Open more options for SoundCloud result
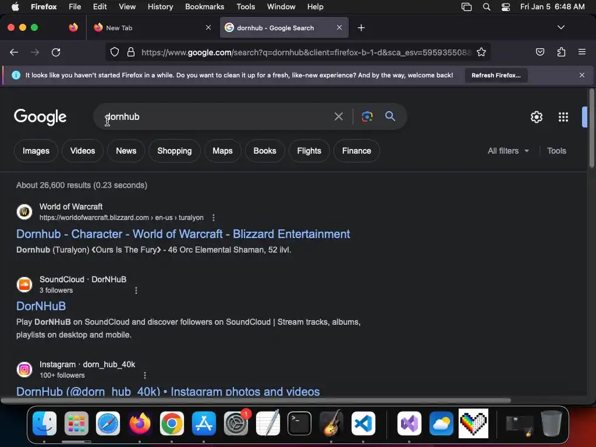Viewport: 596px width, 447px height. pyautogui.click(x=136, y=290)
